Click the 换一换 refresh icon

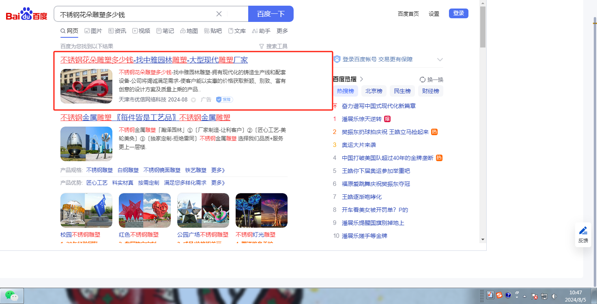[x=423, y=80]
